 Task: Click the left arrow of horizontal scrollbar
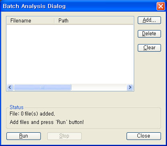(x=10, y=87)
